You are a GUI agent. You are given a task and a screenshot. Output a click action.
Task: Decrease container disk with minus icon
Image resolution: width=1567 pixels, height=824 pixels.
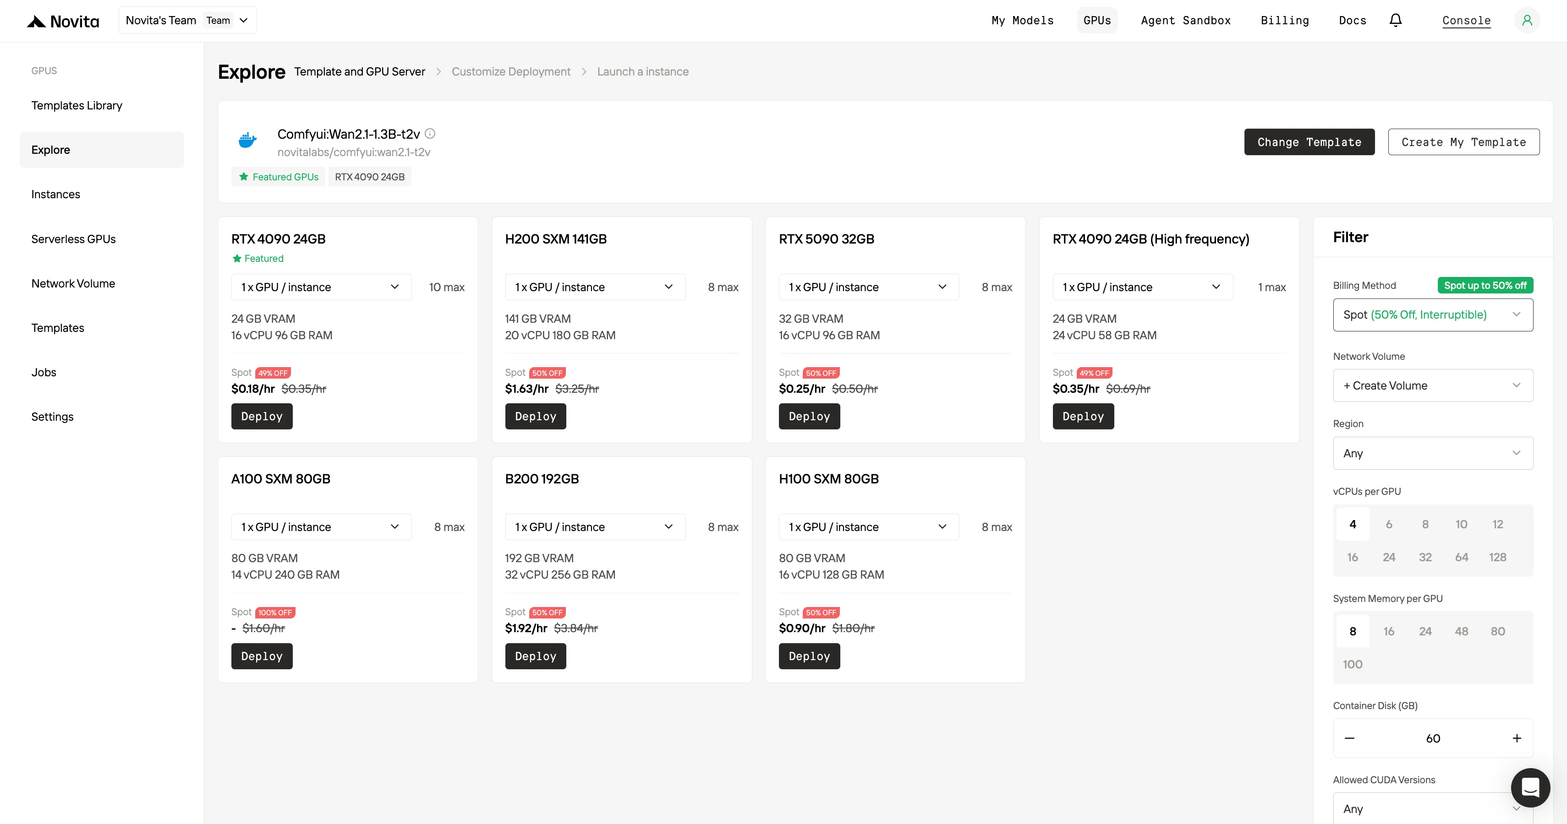1349,738
